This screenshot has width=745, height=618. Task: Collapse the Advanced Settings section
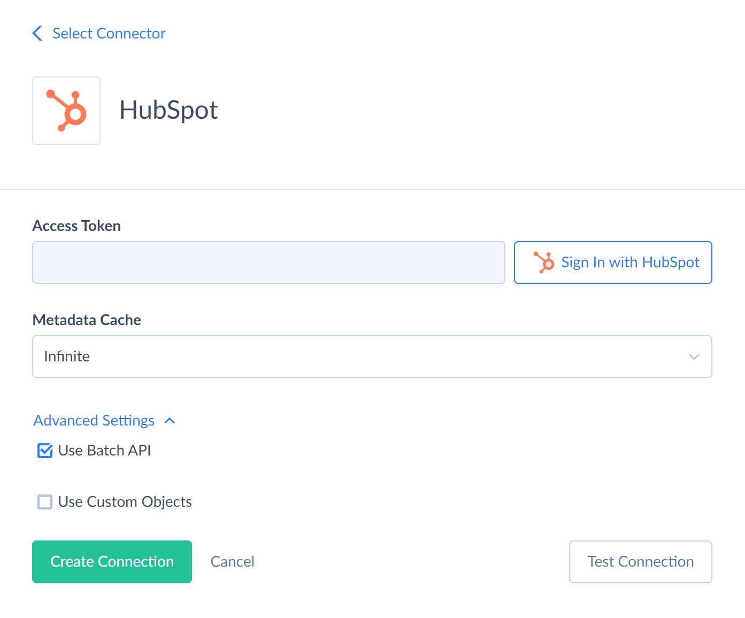click(104, 421)
